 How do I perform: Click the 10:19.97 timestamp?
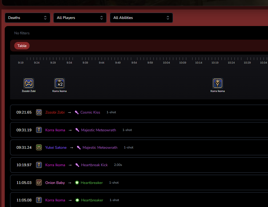(24, 165)
